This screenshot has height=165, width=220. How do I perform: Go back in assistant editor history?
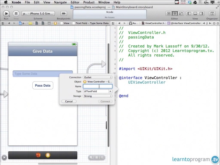pos(119,23)
